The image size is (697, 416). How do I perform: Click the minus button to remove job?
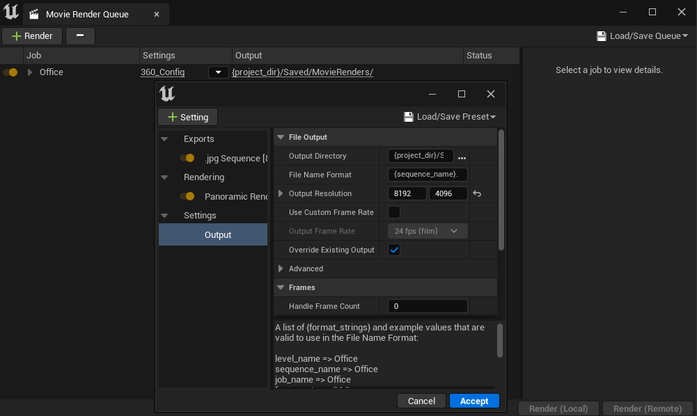coord(80,36)
